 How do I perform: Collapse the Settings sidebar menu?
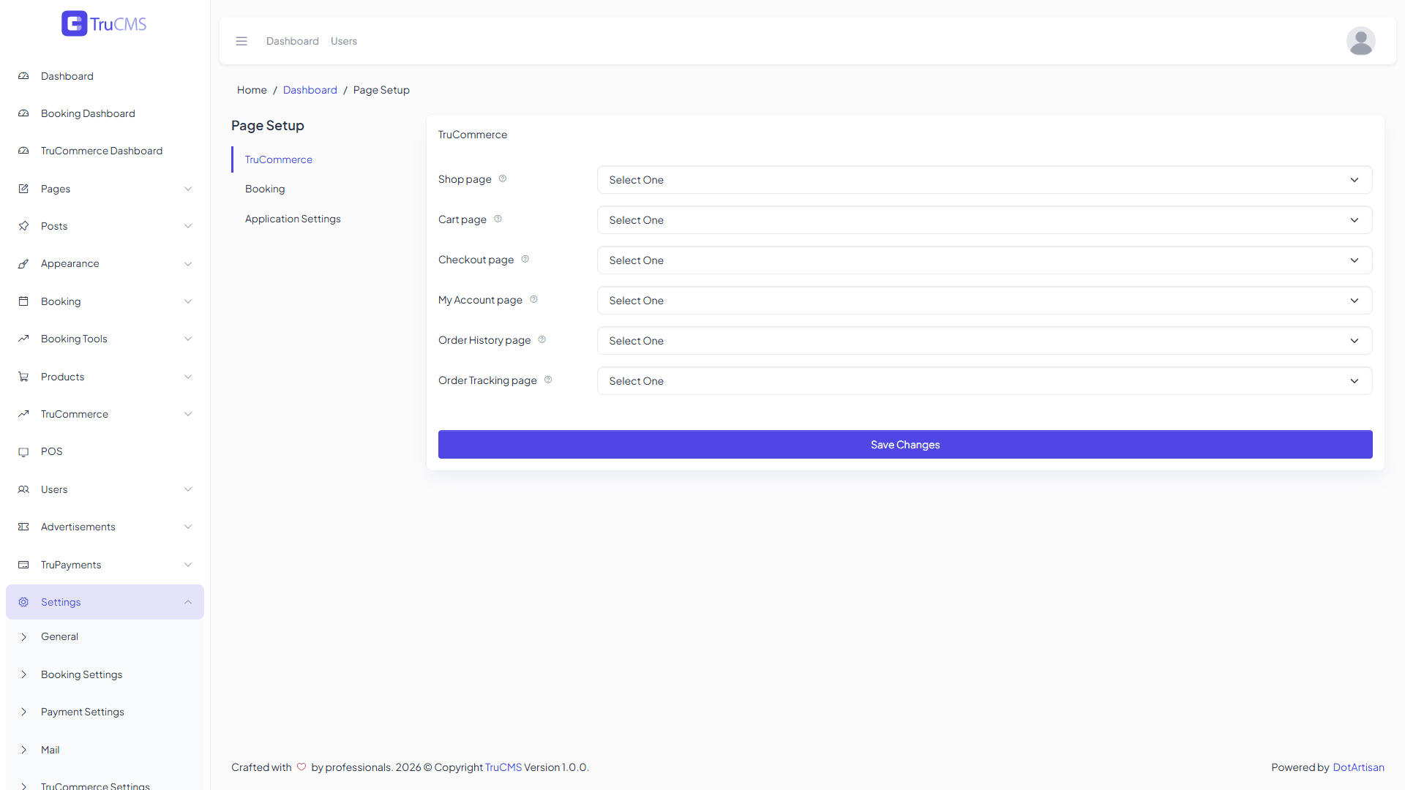105,602
